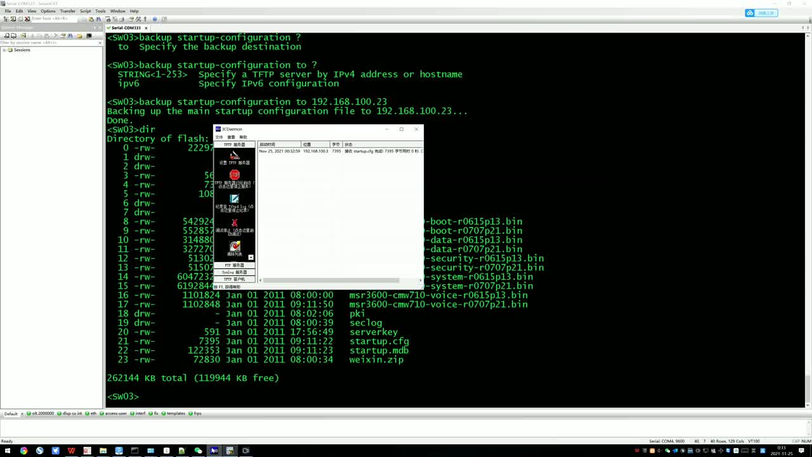
Task: Select the TFTP 服务器 panel header
Action: (x=235, y=145)
